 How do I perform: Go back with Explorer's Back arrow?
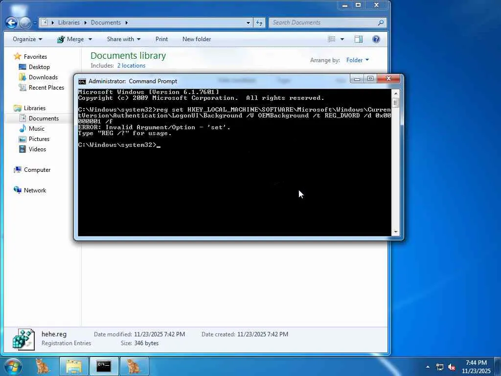point(11,23)
